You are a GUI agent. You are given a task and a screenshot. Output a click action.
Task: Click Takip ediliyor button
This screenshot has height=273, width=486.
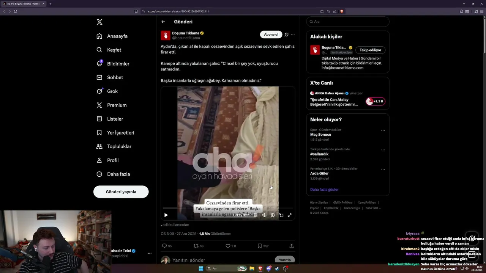(x=371, y=50)
